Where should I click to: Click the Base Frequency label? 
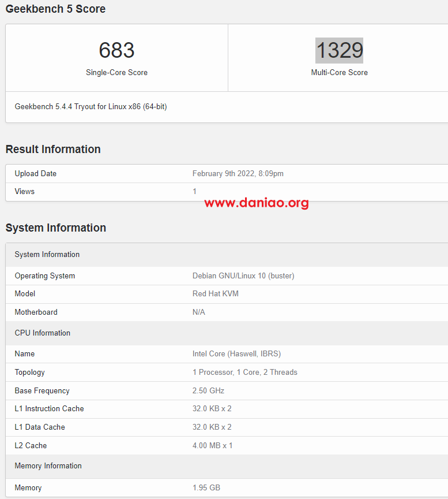42,391
